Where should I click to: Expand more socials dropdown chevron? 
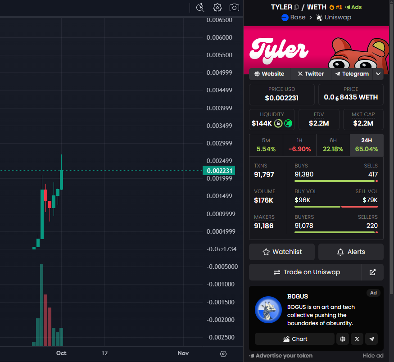tap(378, 74)
